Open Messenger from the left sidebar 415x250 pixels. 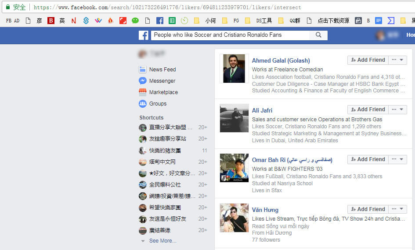click(162, 81)
